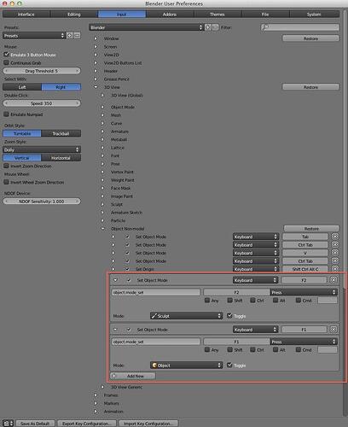Click the Drag Threshold slider
The image size is (348, 427).
point(42,71)
